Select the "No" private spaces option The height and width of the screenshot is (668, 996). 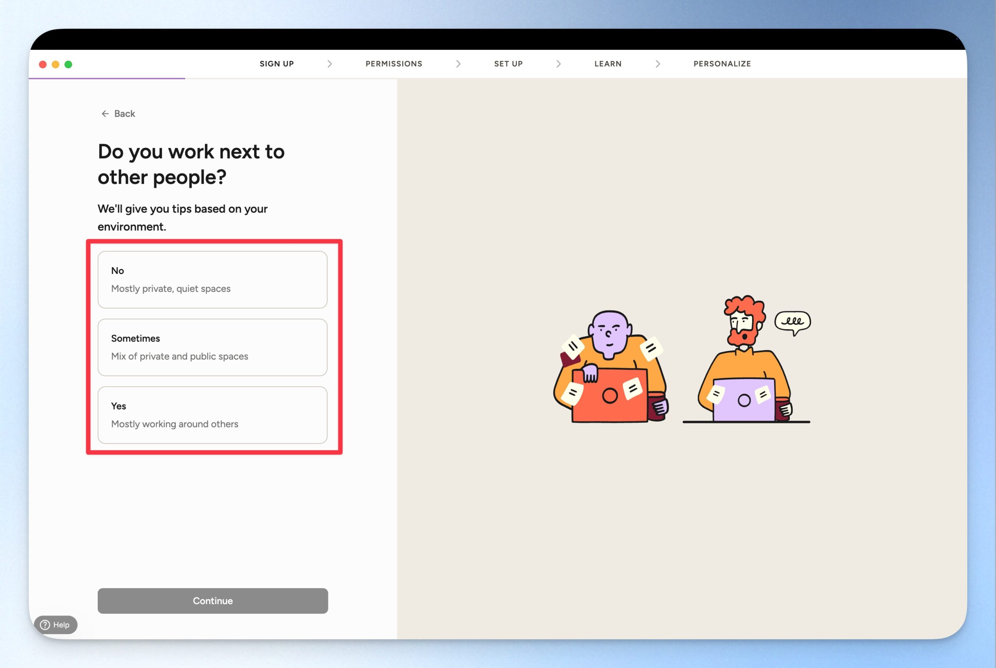tap(212, 279)
